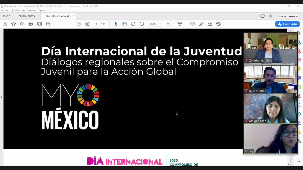
Task: Click the More tools sidebar icon
Action: pyautogui.click(x=299, y=141)
